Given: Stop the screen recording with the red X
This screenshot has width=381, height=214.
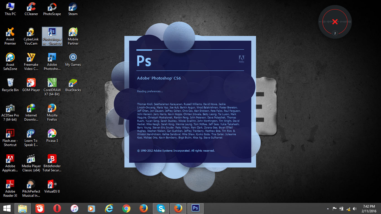Looking at the screenshot, I should [x=335, y=21].
